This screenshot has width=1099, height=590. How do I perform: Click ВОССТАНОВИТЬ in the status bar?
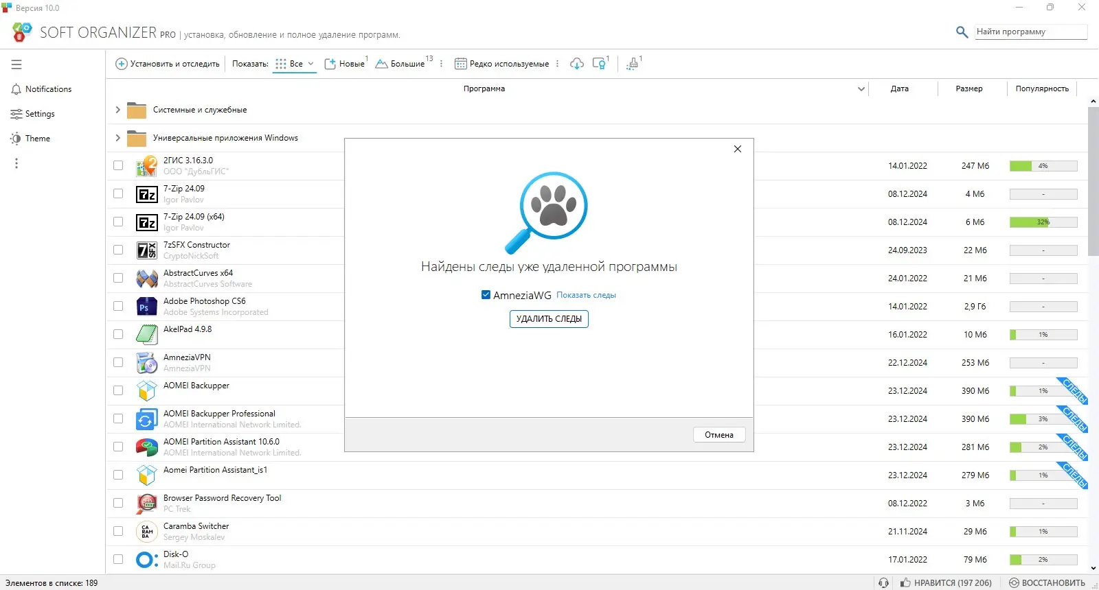[x=1047, y=583]
